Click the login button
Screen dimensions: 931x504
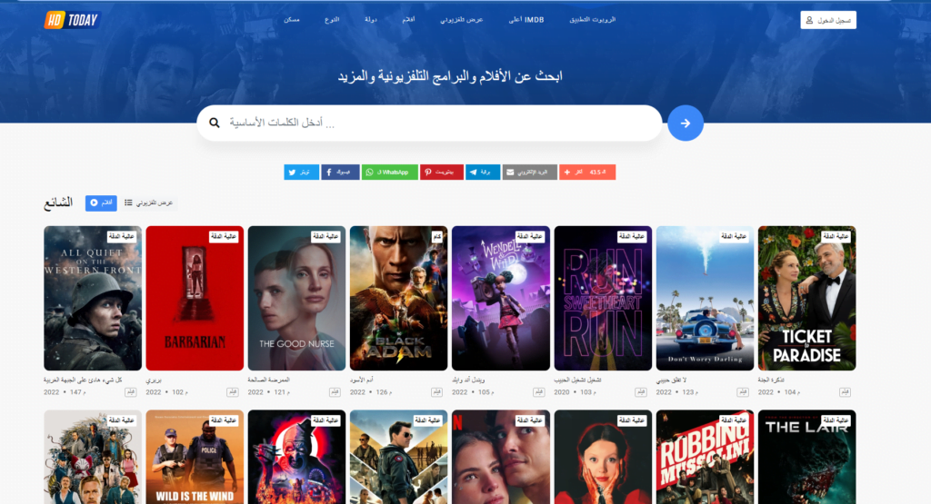pyautogui.click(x=827, y=20)
